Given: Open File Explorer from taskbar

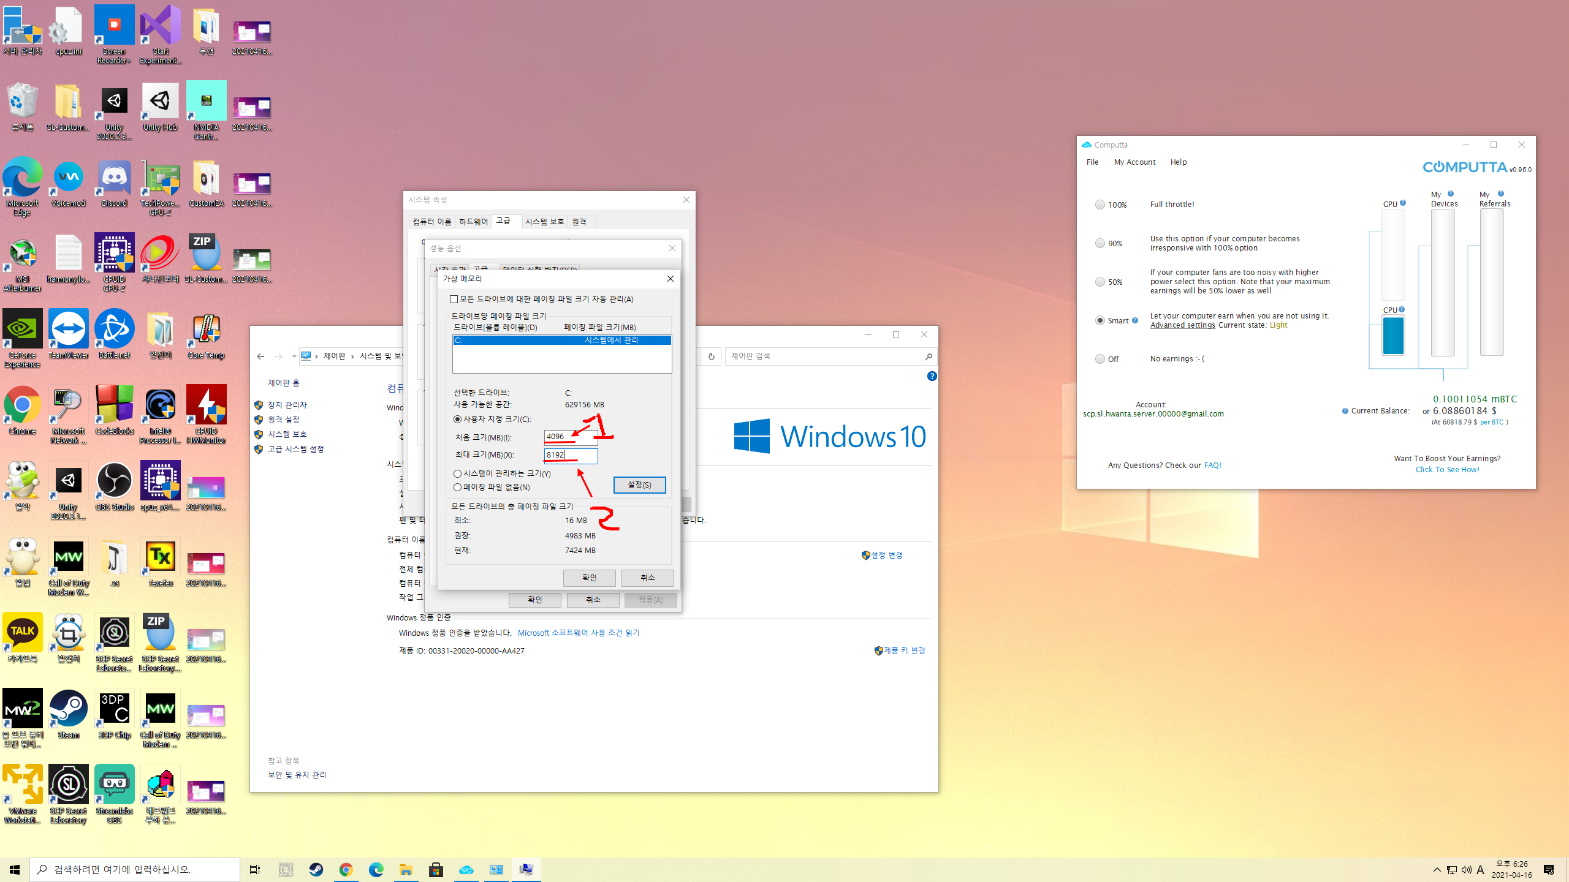Looking at the screenshot, I should (x=406, y=870).
